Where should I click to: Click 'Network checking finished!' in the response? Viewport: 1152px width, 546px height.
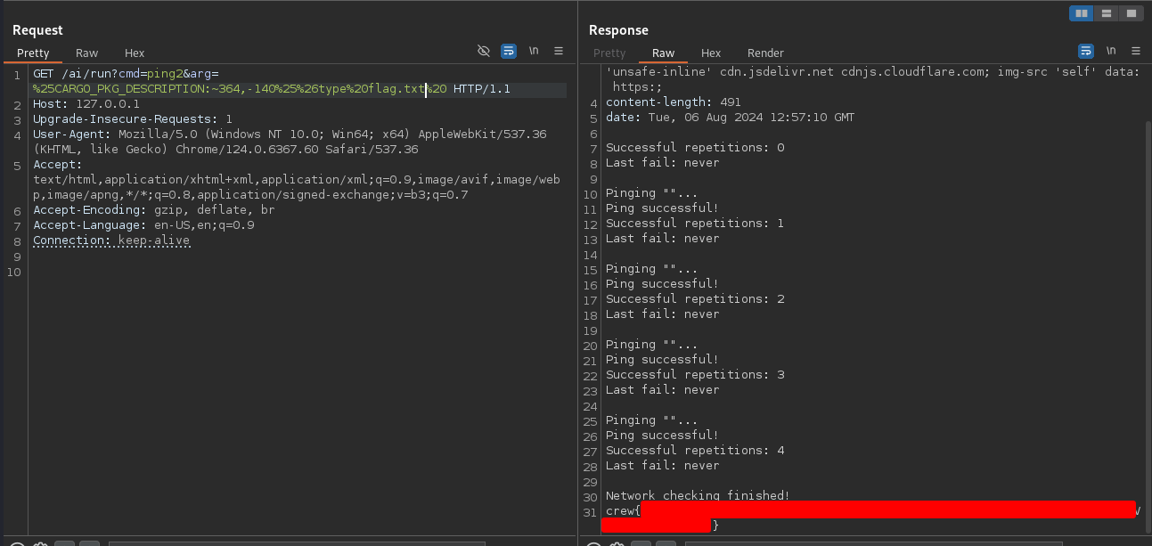coord(698,496)
